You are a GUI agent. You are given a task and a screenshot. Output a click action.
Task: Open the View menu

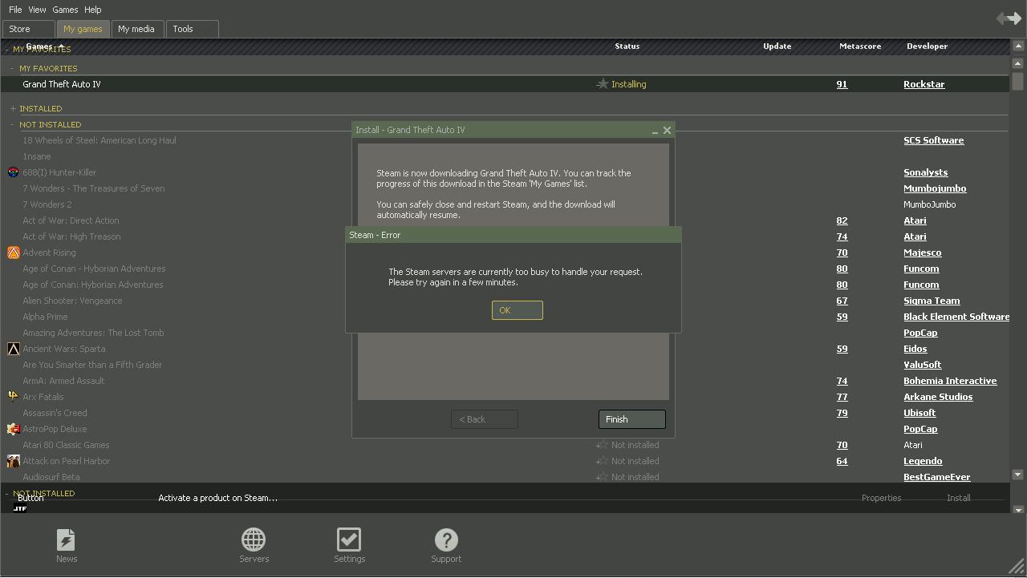pyautogui.click(x=37, y=10)
